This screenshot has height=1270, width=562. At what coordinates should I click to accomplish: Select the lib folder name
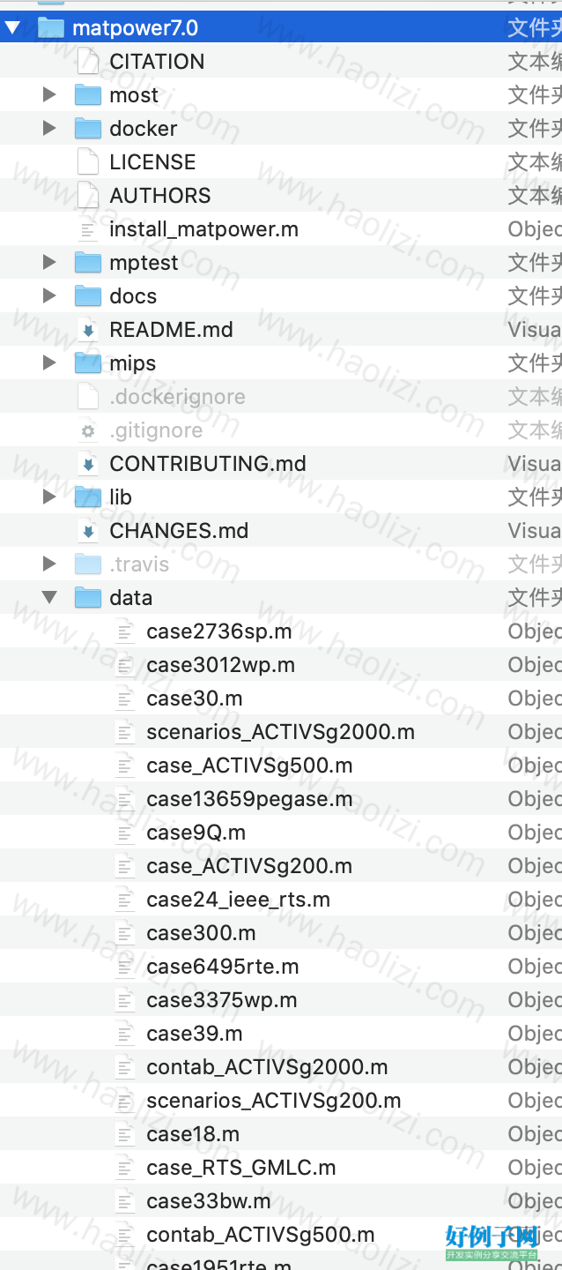121,497
